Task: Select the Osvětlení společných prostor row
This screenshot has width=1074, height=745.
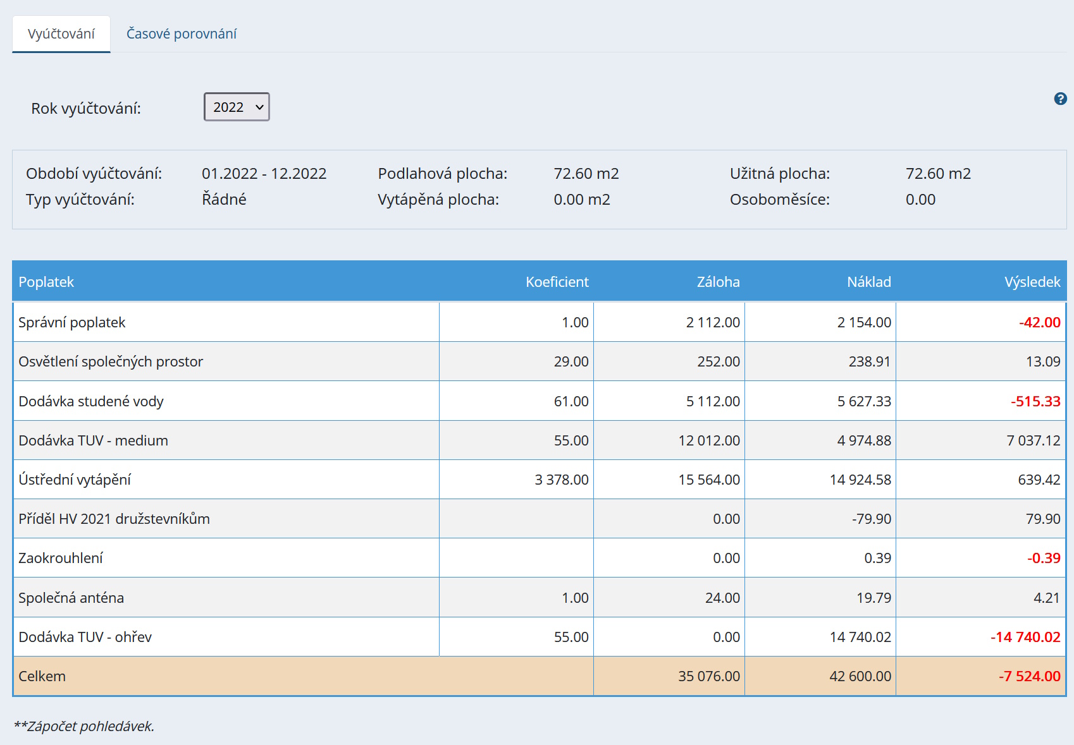Action: coord(111,361)
